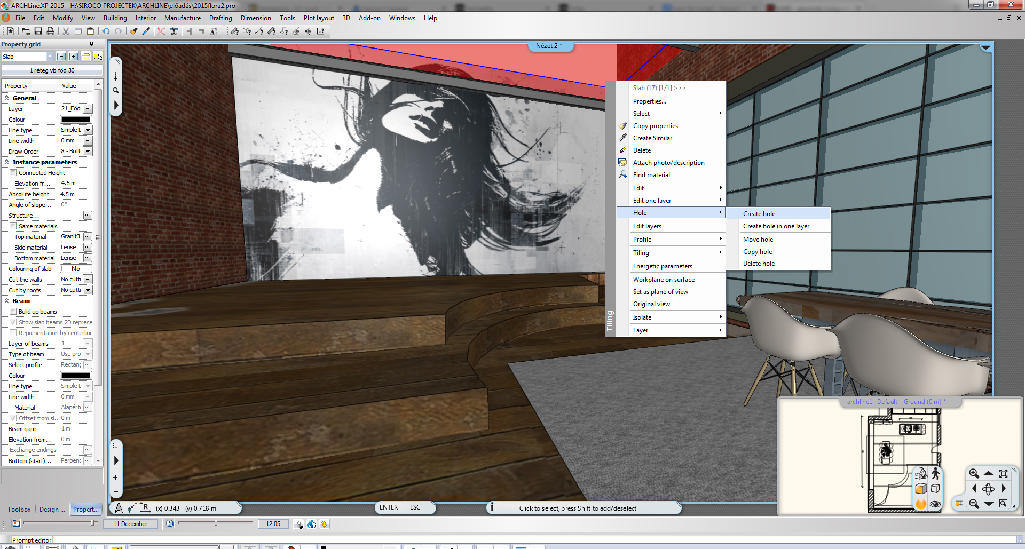The height and width of the screenshot is (549, 1025).
Task: Enable the Connected Height checkbox
Action: coord(13,173)
